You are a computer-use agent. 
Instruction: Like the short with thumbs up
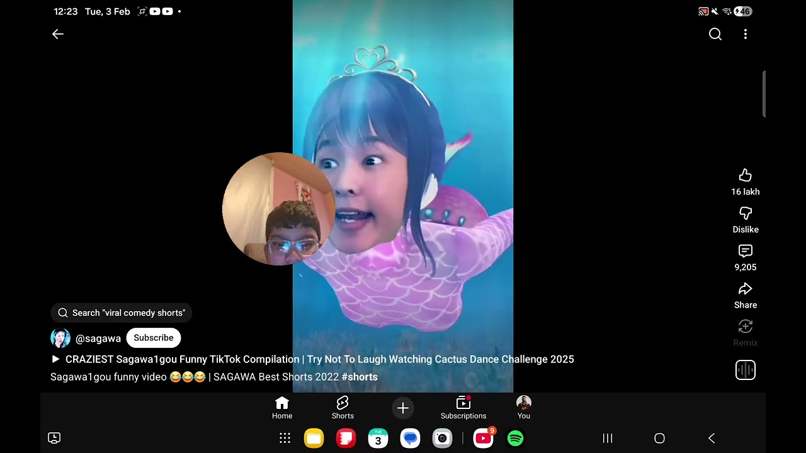(746, 175)
